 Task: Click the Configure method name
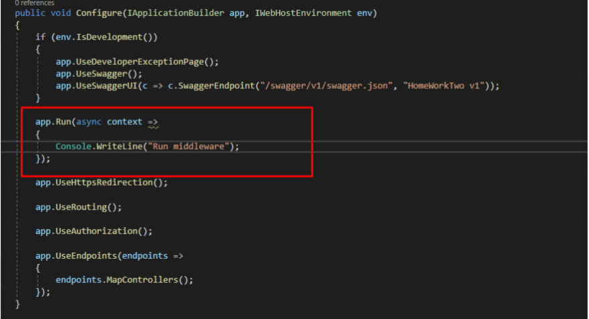point(99,13)
